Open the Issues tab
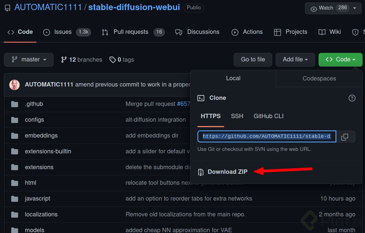The image size is (365, 233). click(67, 32)
